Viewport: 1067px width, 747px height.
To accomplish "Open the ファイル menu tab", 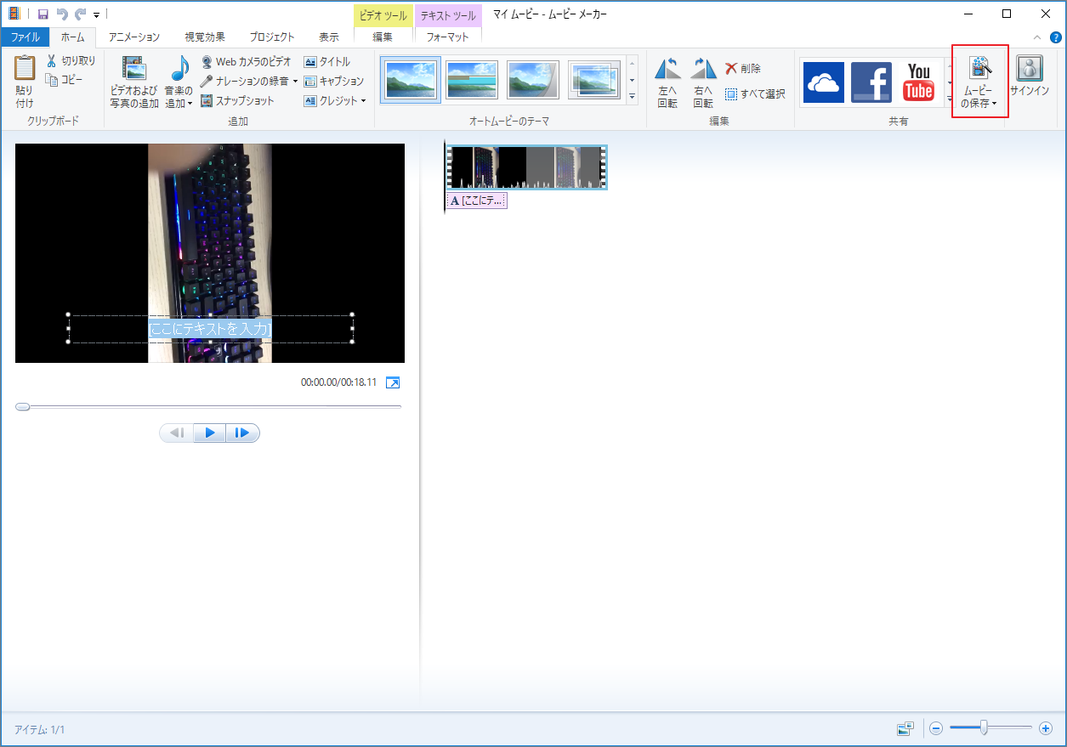I will [26, 37].
